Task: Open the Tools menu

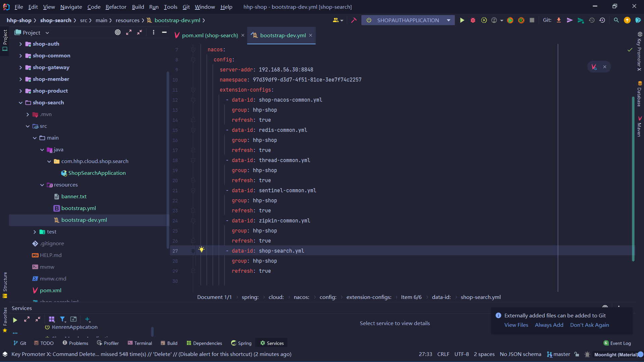Action: coord(170,7)
